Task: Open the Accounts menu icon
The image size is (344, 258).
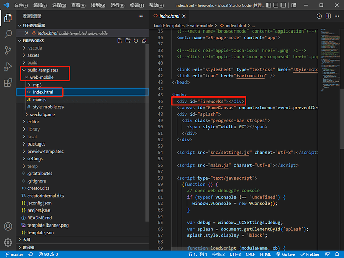Action: pos(8,227)
